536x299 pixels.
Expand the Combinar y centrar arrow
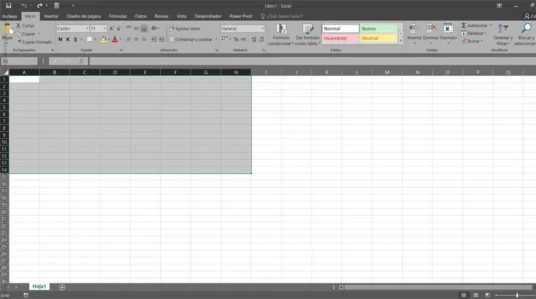click(216, 39)
